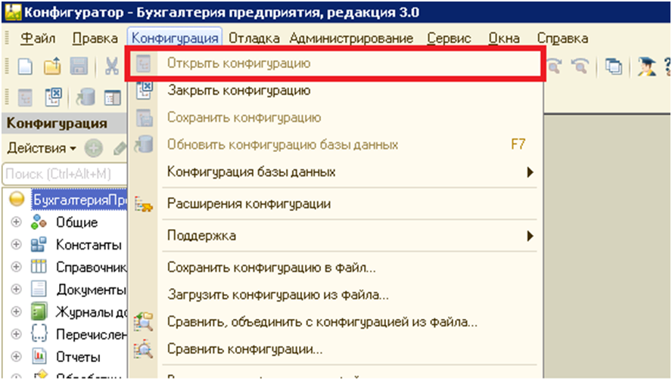Open the Действия dropdown
This screenshot has width=672, height=381.
pos(42,149)
